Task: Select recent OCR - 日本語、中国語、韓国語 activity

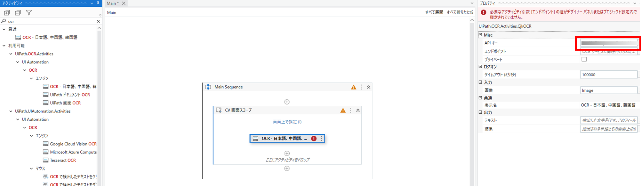Action: (x=50, y=38)
